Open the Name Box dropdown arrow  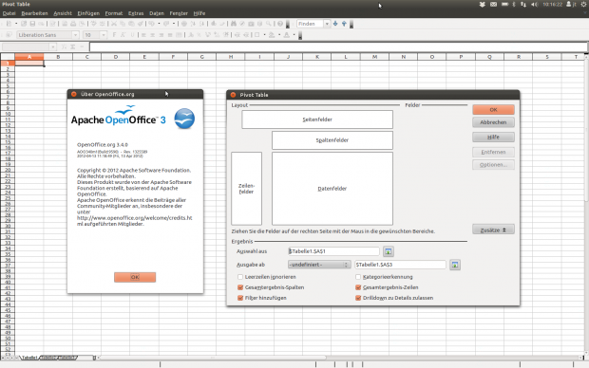(52, 46)
